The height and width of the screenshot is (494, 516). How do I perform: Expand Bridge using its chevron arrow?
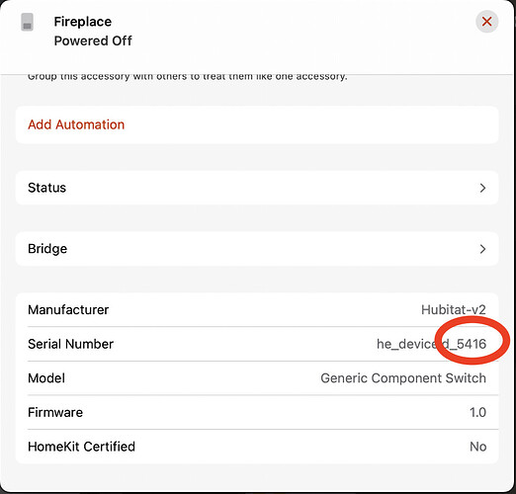tap(482, 249)
